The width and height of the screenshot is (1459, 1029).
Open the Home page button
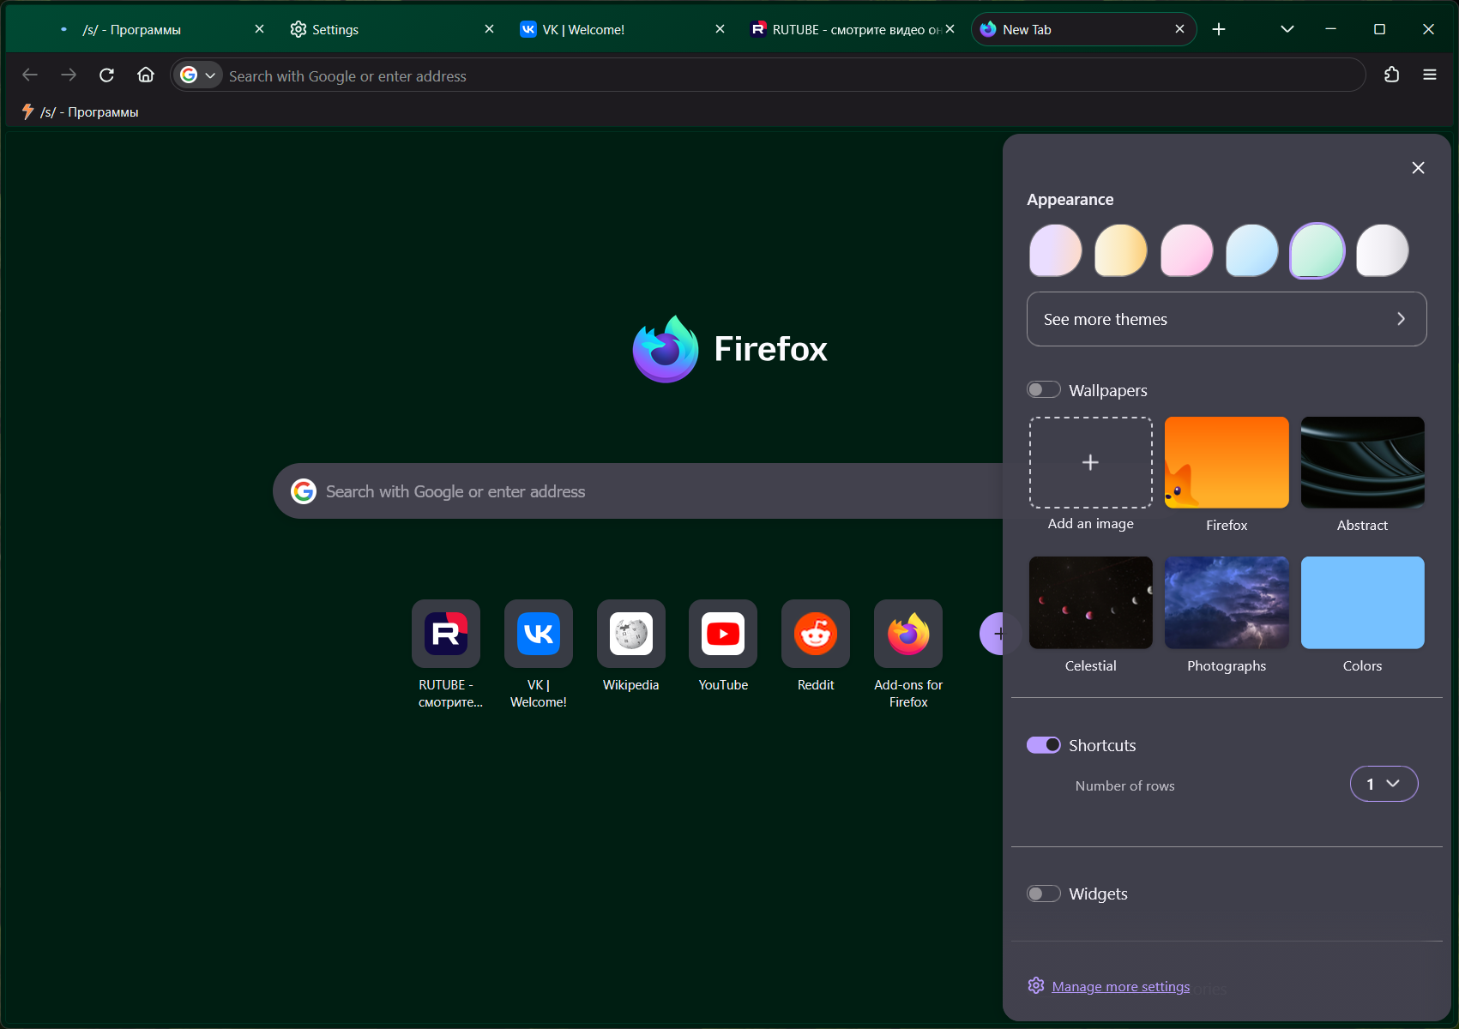pyautogui.click(x=146, y=75)
